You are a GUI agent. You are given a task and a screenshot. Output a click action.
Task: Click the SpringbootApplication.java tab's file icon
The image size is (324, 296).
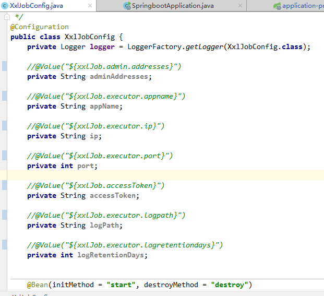click(127, 6)
